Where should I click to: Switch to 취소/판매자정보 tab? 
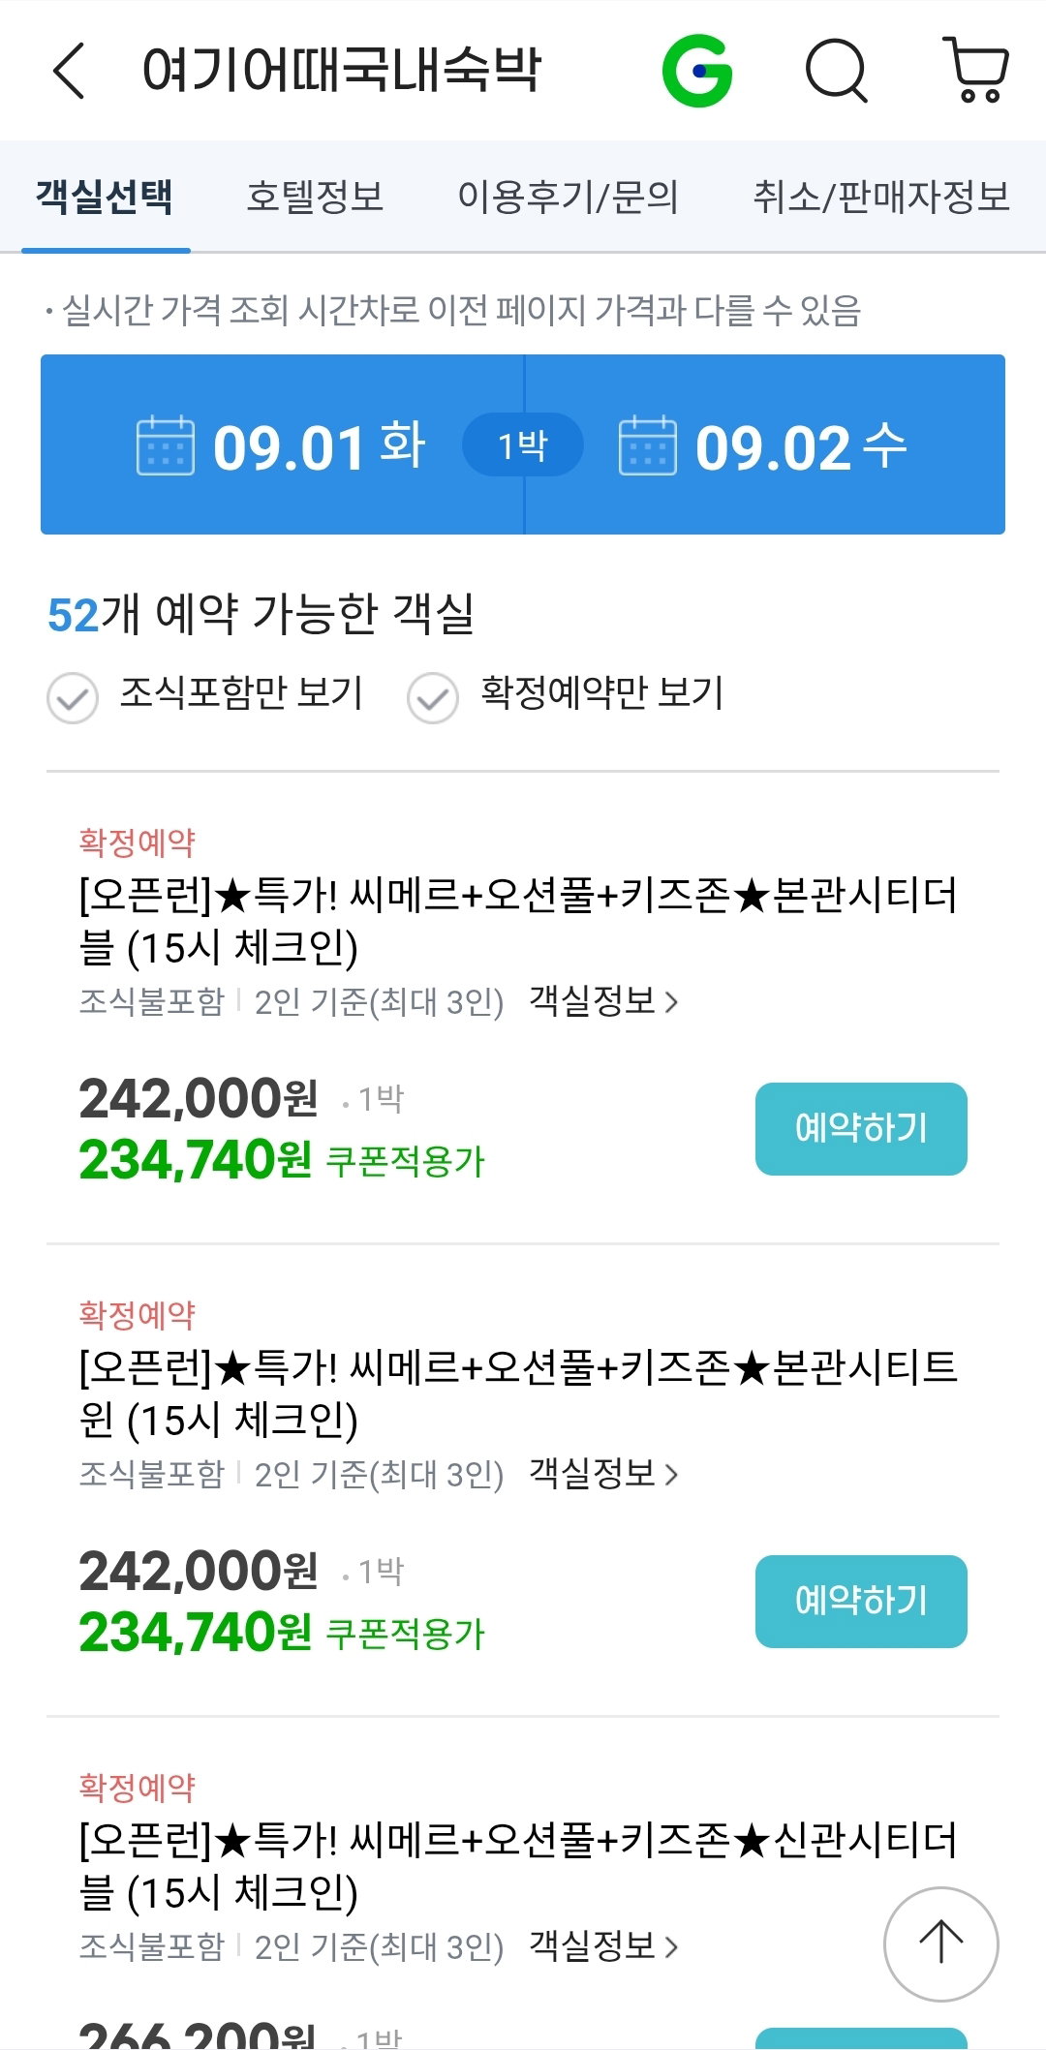click(881, 197)
